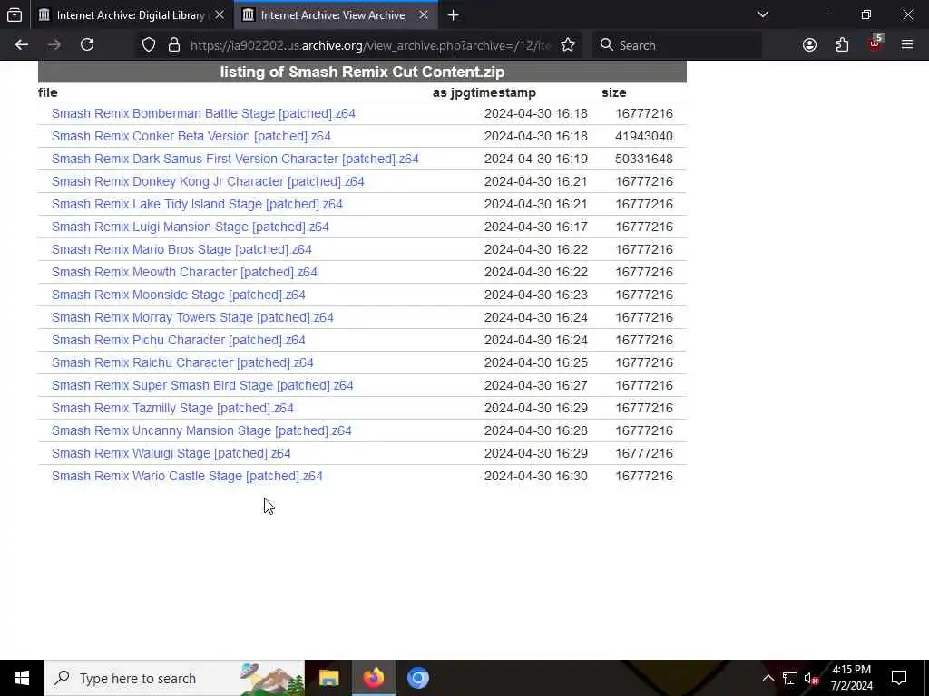Image resolution: width=929 pixels, height=696 pixels.
Task: Open Morray Towers Stage link
Action: 192,317
